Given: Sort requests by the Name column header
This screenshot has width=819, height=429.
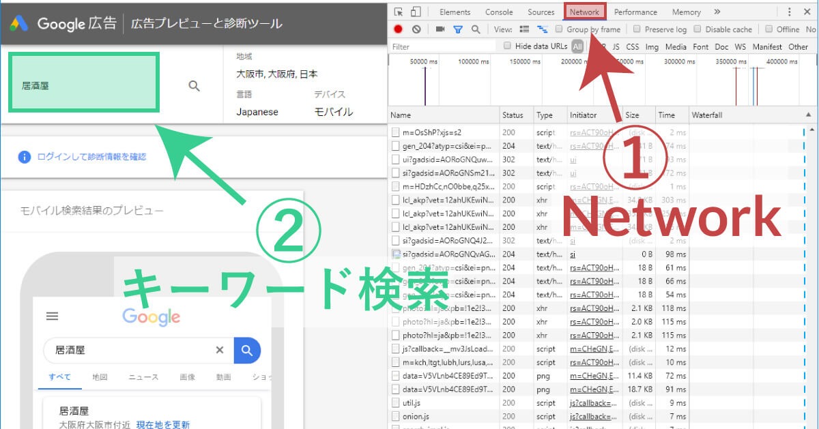Looking at the screenshot, I should [444, 115].
